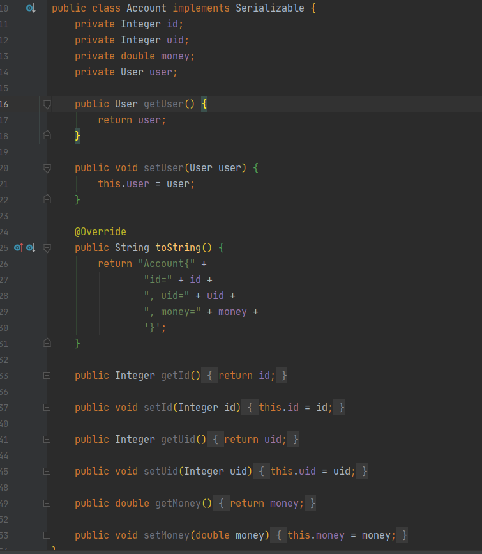Screen dimensions: 482x554
Task: Click the overridden-in gutter icon beside toString
Action: click(31, 248)
